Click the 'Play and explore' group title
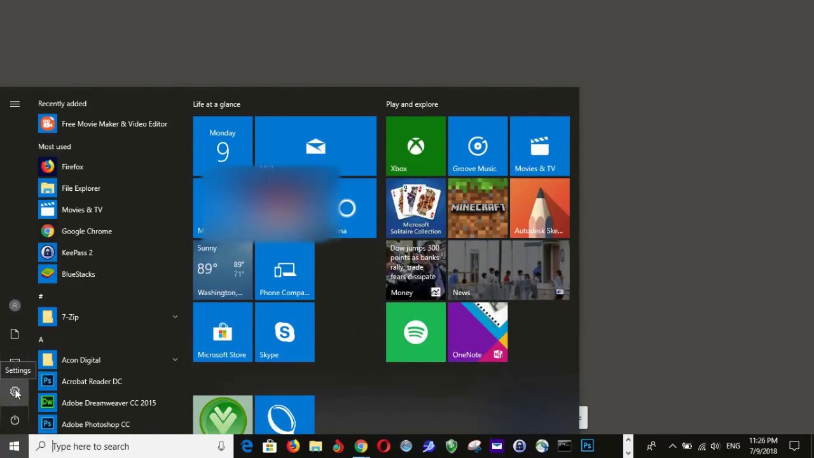The image size is (814, 458). (x=412, y=104)
